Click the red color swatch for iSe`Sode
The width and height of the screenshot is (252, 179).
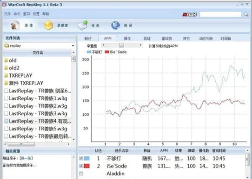86,166
